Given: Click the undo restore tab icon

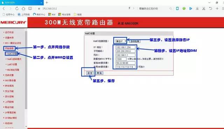Looking at the screenshot, I should point(210,8).
